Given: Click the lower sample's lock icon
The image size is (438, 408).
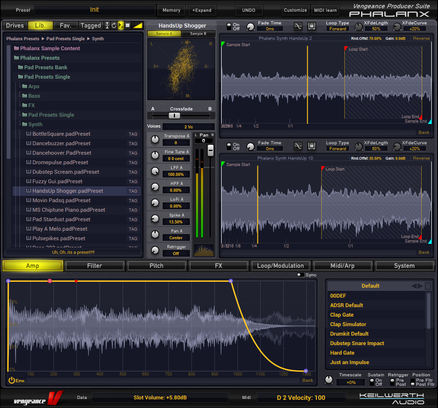Looking at the screenshot, I should coord(311,146).
